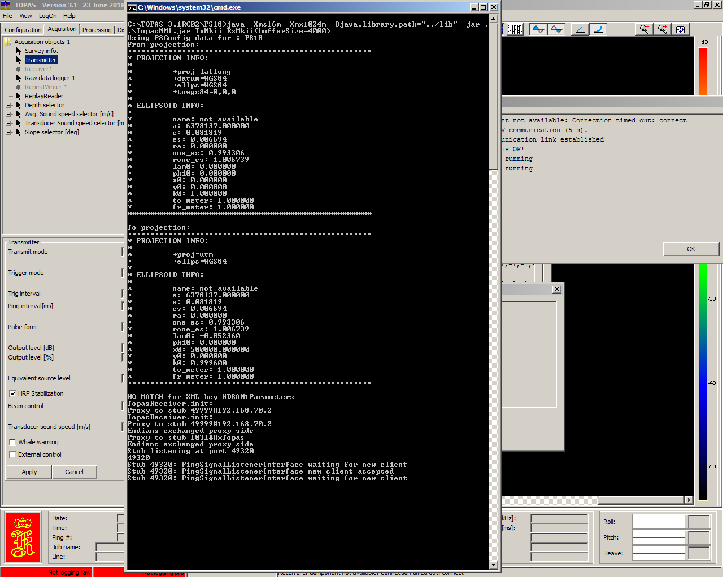This screenshot has width=723, height=578.
Task: Click the fit-to-window arrows icon
Action: 680,29
